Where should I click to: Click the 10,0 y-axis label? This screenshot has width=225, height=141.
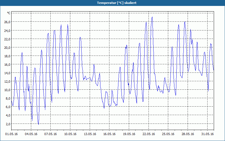pyautogui.click(x=7, y=90)
